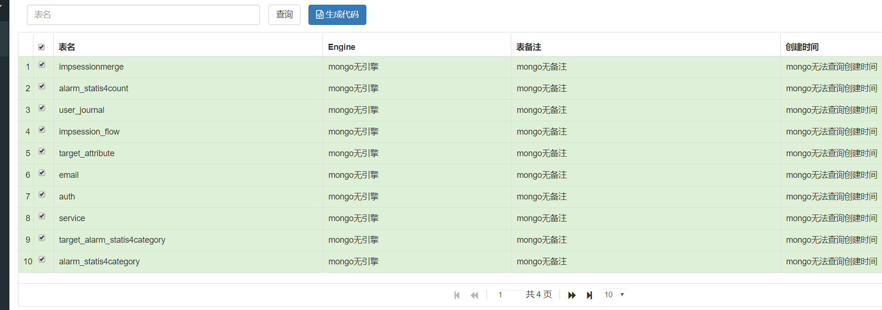Uncheck the target_attribute row checkbox
882x310 pixels.
(42, 151)
